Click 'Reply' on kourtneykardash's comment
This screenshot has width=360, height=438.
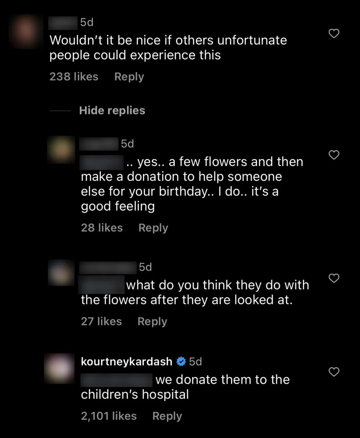pos(167,416)
